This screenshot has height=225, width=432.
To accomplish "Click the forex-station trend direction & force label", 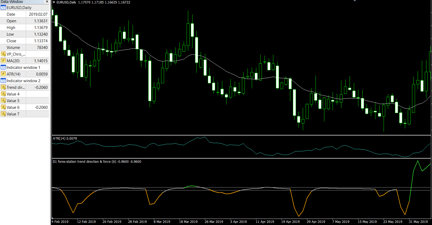I will click(97, 162).
